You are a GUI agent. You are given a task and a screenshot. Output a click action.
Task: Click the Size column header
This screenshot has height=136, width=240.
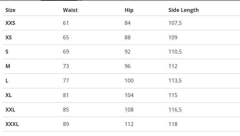click(10, 10)
